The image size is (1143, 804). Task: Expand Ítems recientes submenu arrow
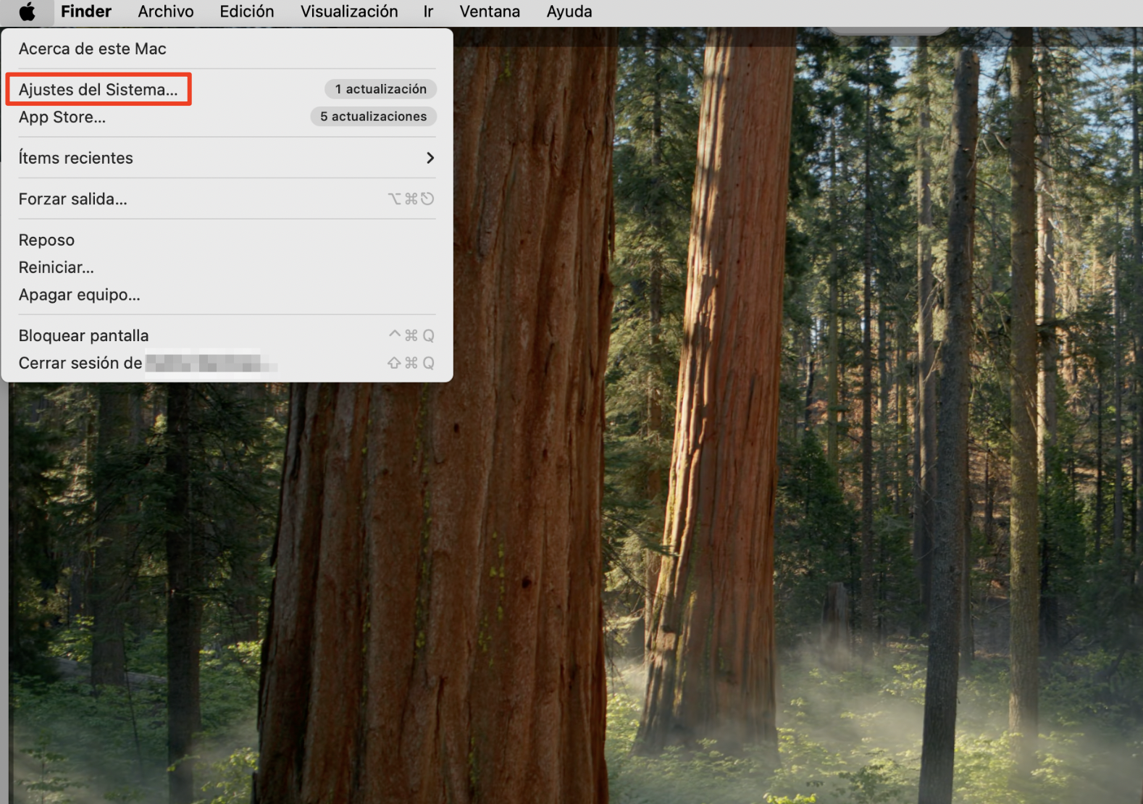click(430, 158)
